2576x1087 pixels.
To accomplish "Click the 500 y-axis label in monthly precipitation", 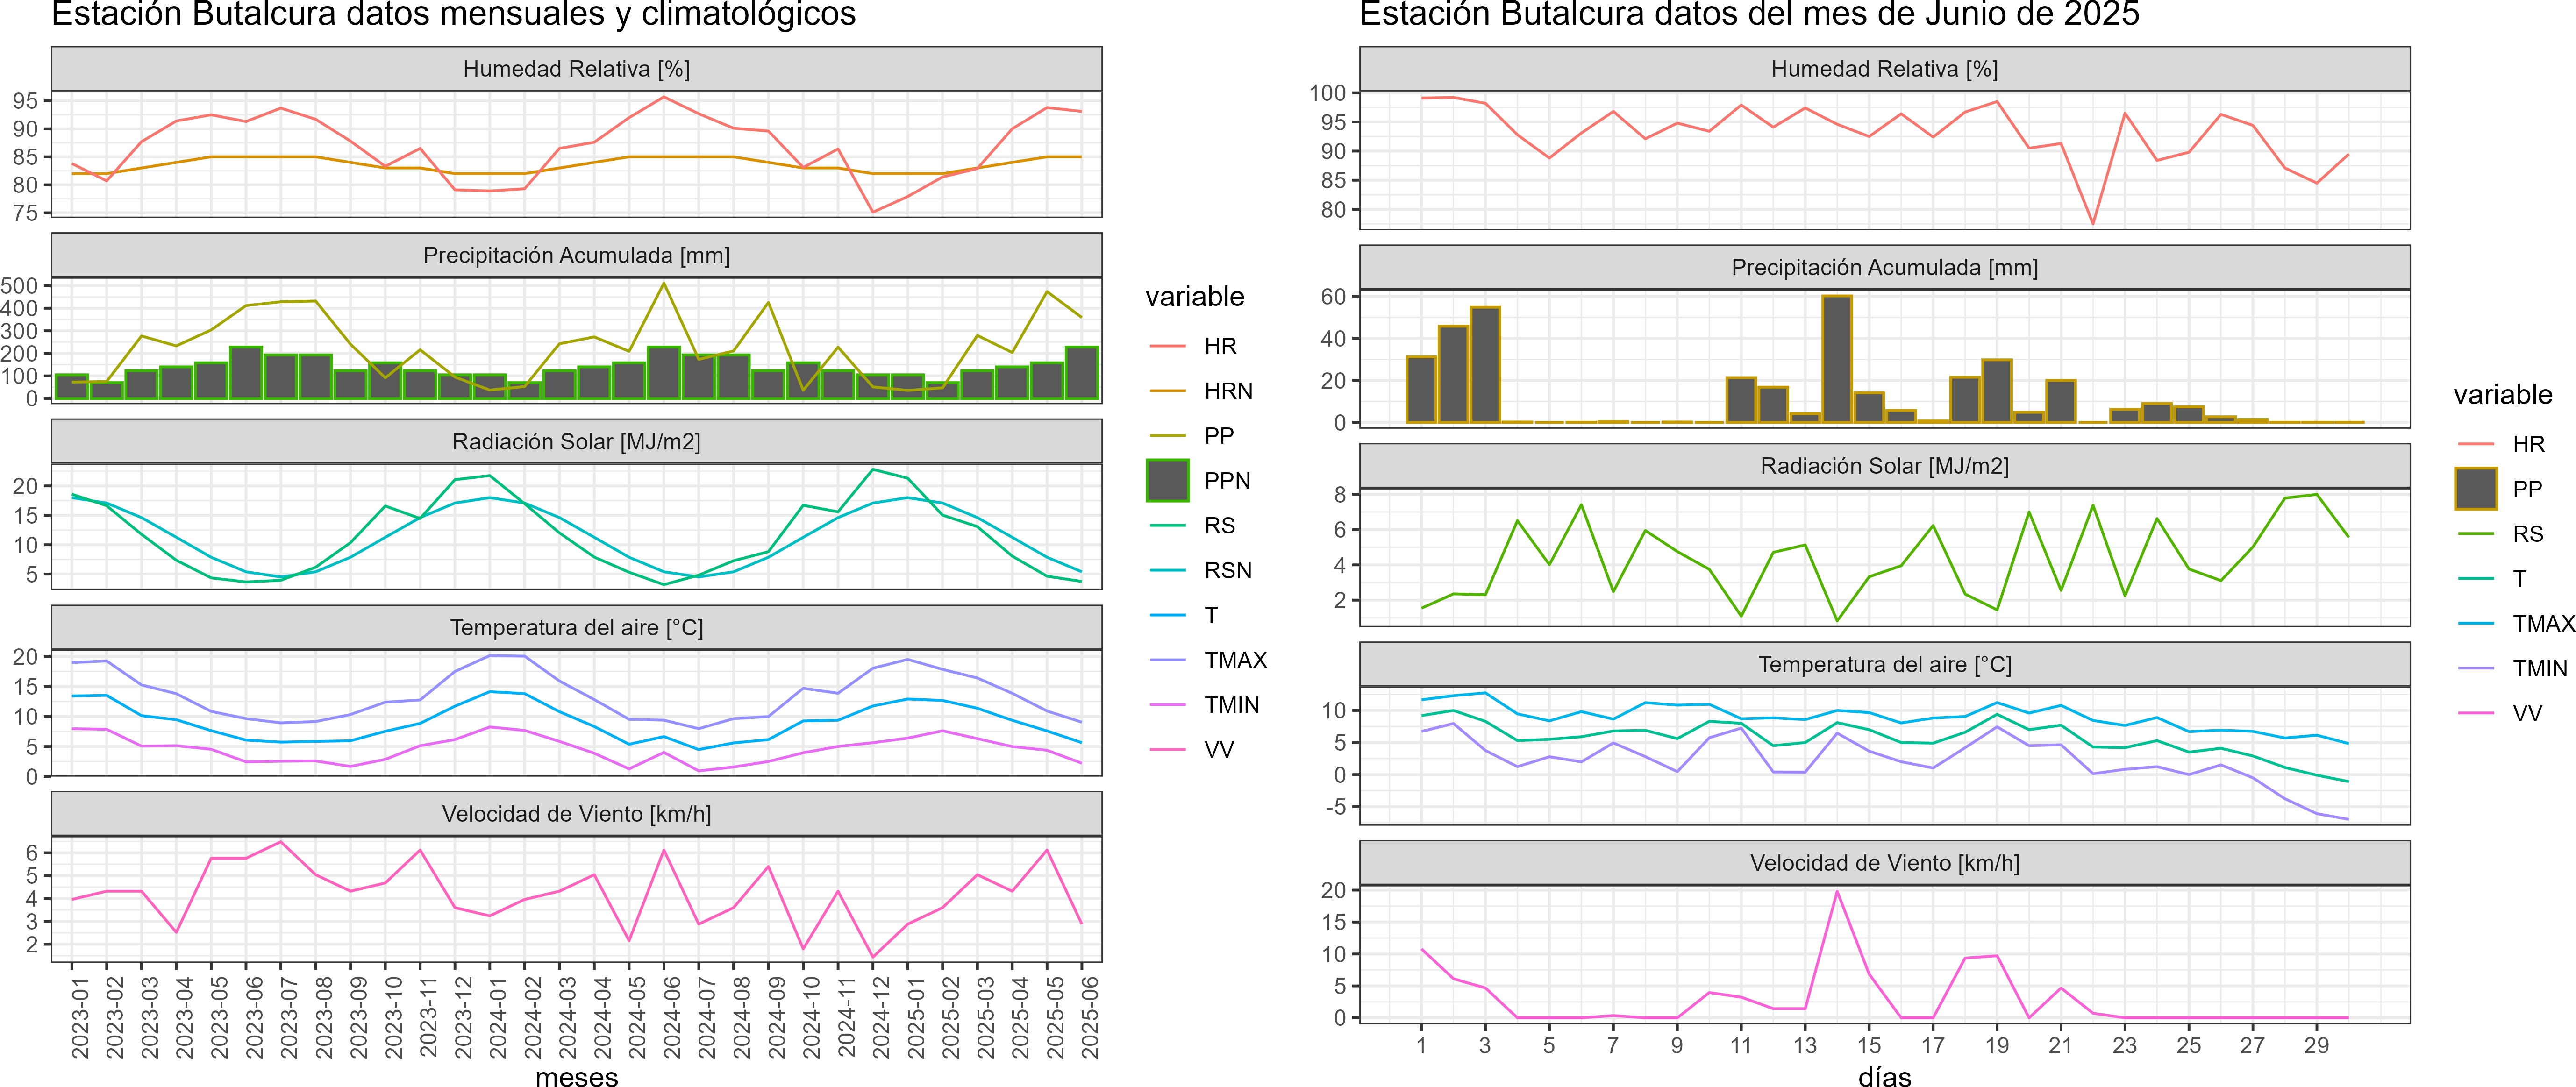I will pos(19,286).
